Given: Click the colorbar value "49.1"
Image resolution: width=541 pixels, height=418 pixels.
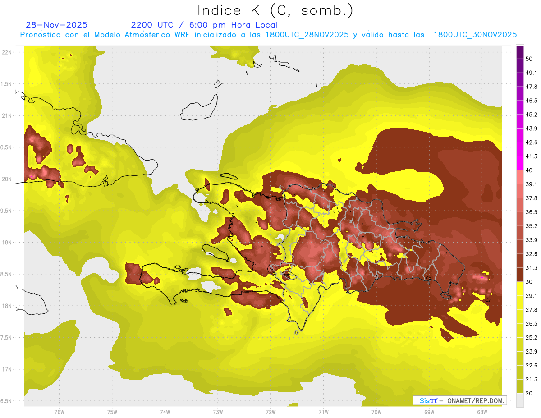Looking at the screenshot, I should pos(532,73).
